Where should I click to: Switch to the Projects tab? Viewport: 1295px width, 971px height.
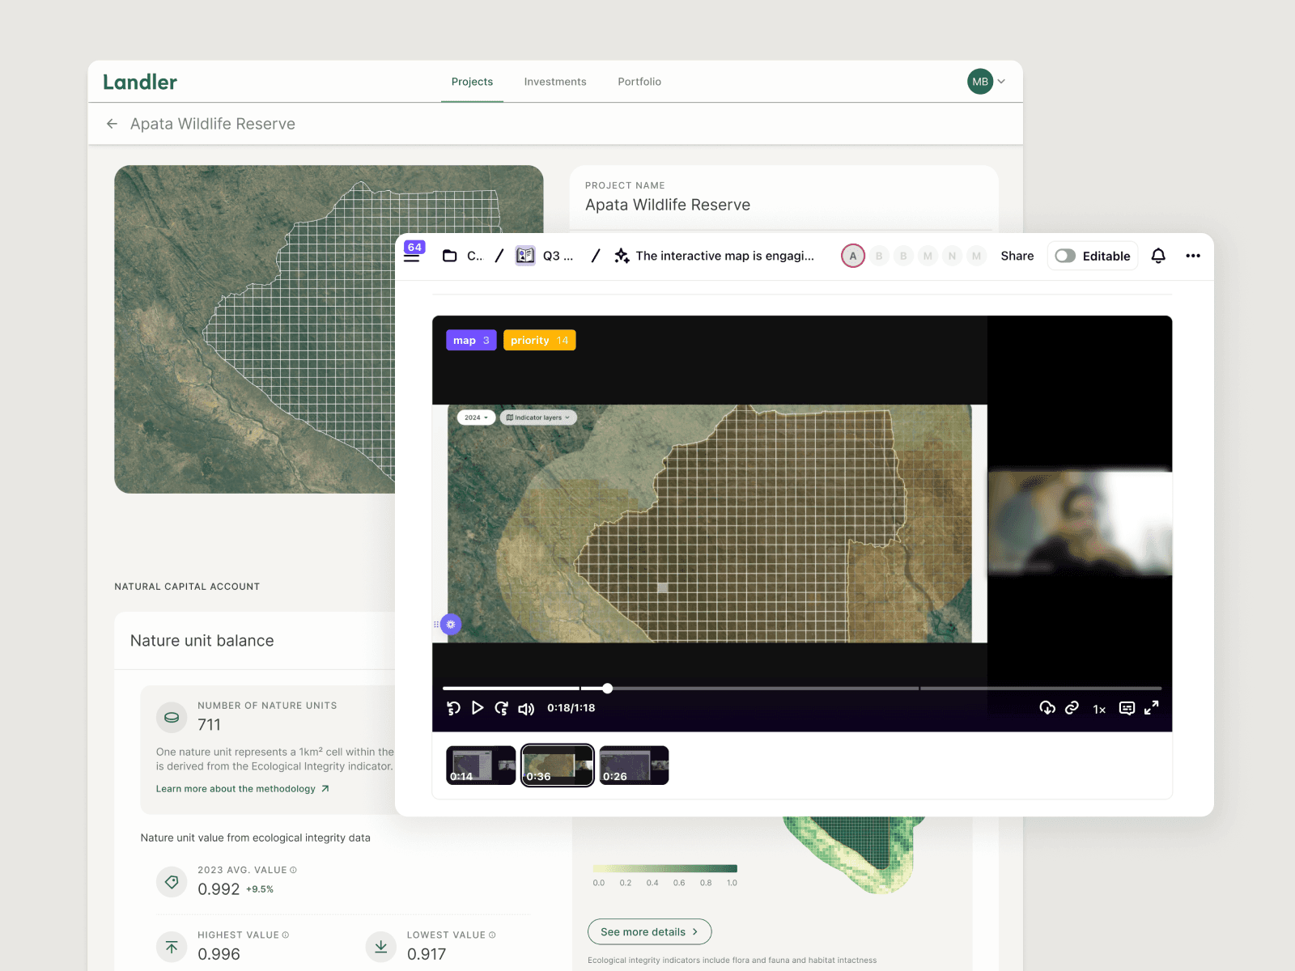coord(472,82)
